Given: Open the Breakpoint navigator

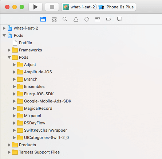Looking at the screenshot, I should pyautogui.click(x=108, y=19).
